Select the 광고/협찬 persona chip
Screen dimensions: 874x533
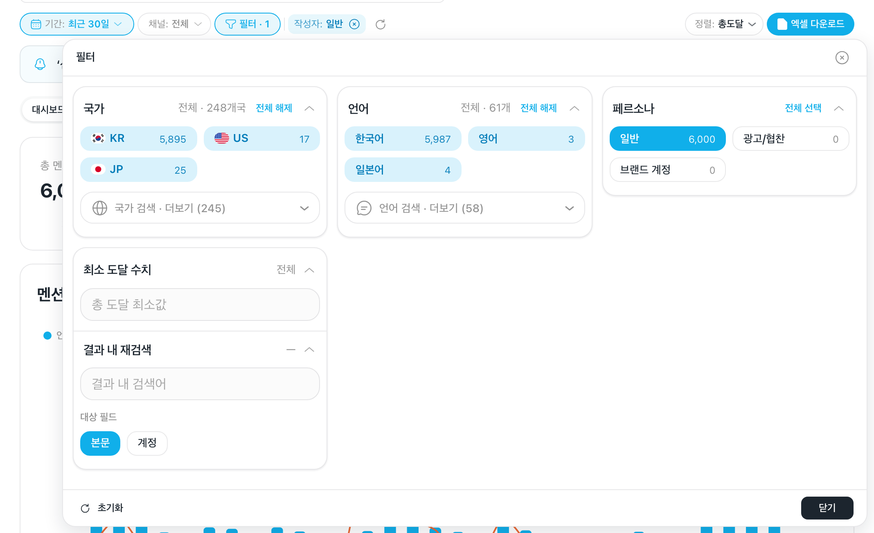pyautogui.click(x=791, y=139)
